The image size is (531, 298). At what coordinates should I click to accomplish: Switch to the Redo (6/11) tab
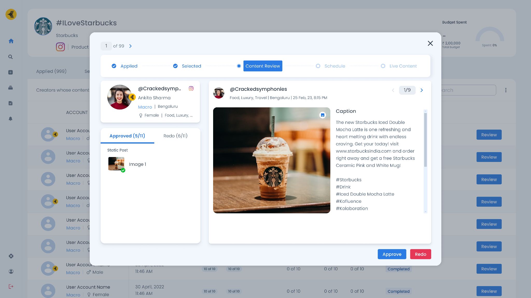pos(176,136)
